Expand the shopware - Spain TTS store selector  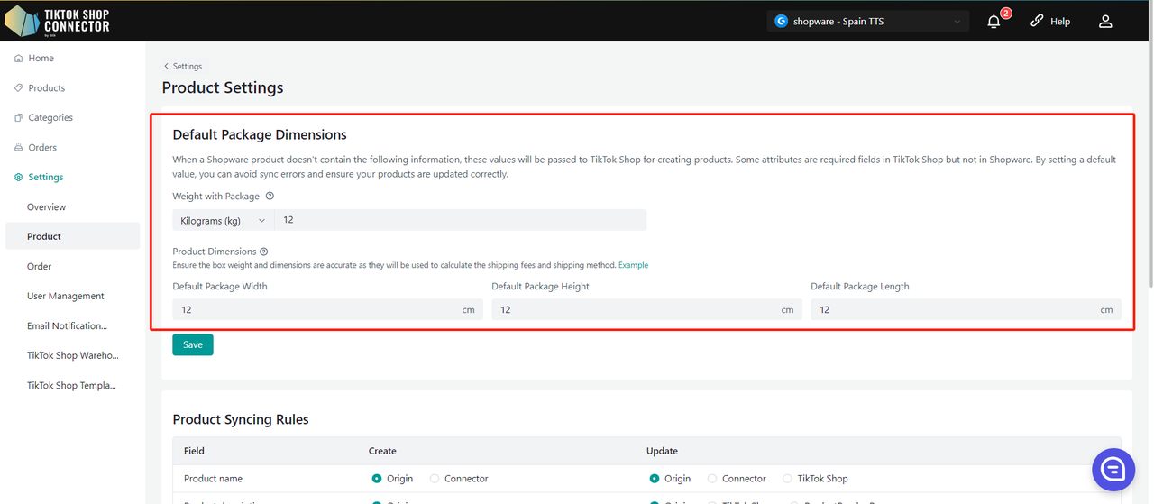(x=867, y=21)
